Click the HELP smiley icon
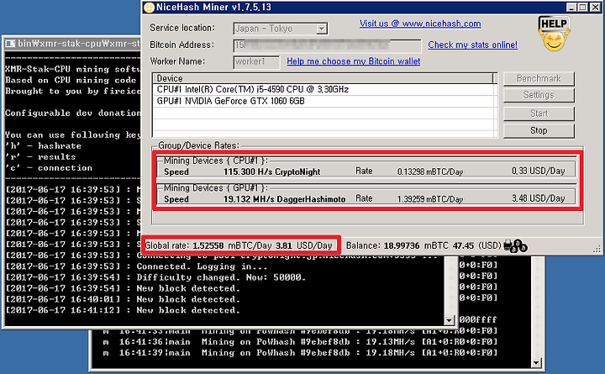Image resolution: width=605 pixels, height=374 pixels. click(x=554, y=34)
